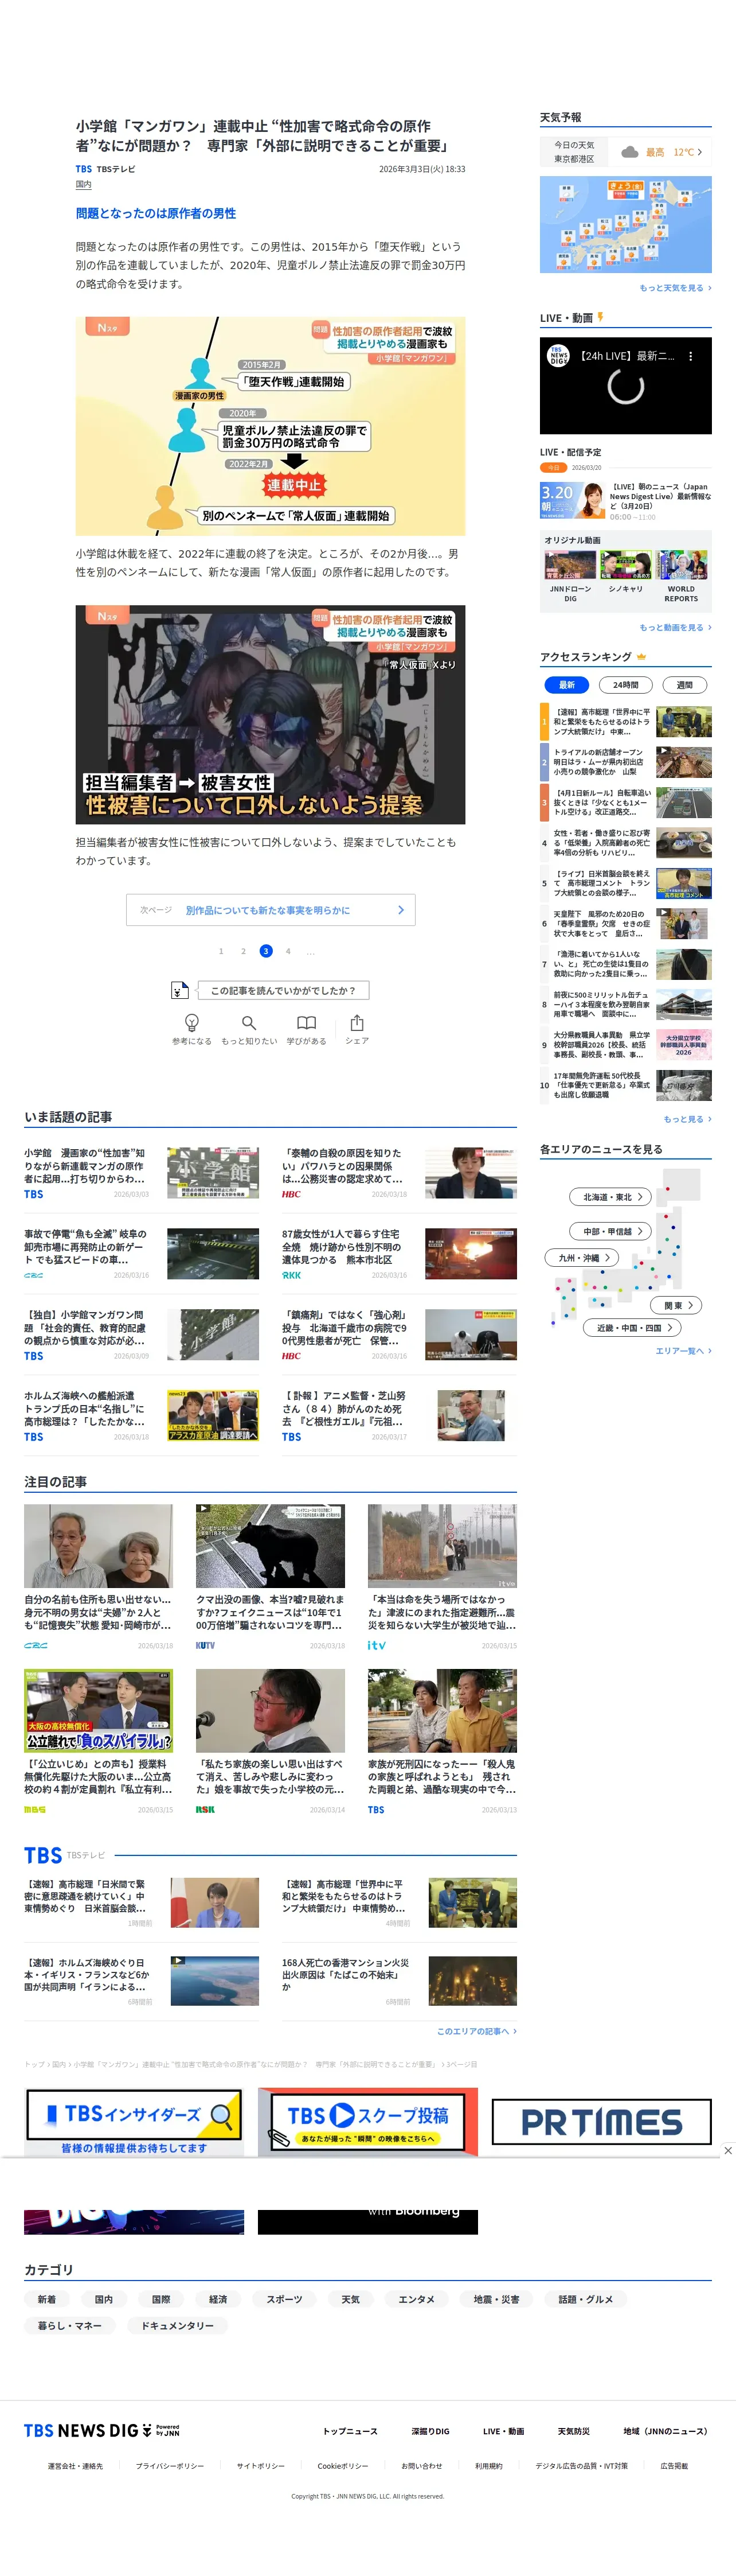Click the mascot feedback icon beside the question
Image resolution: width=736 pixels, height=2576 pixels.
(179, 990)
